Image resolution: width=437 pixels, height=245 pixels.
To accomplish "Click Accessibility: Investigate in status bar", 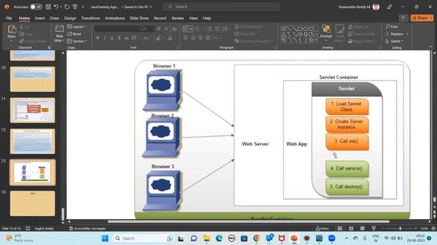I will click(87, 229).
